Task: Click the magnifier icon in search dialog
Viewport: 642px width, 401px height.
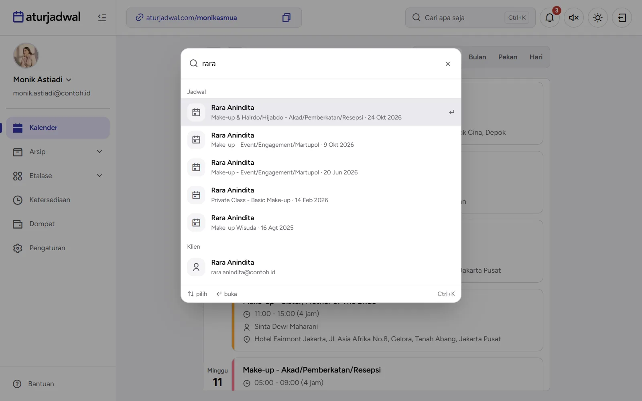Action: click(193, 63)
